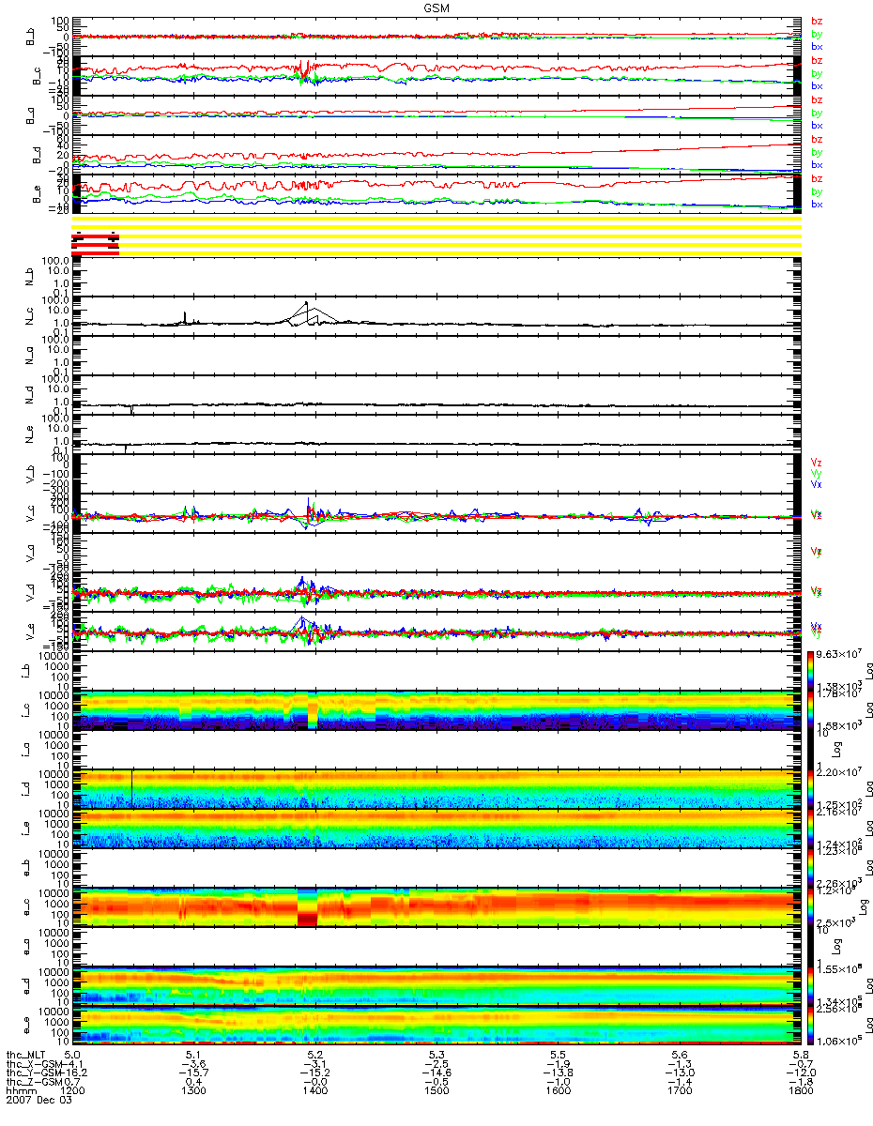873x1126 pixels.
Task: Click the 1200 time tick label
Action: pyautogui.click(x=72, y=1092)
